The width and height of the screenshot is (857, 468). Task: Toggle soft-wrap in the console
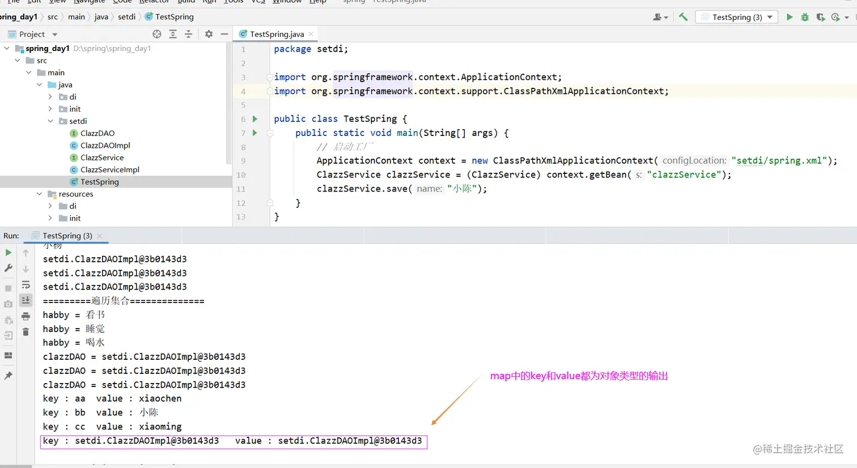pyautogui.click(x=26, y=284)
